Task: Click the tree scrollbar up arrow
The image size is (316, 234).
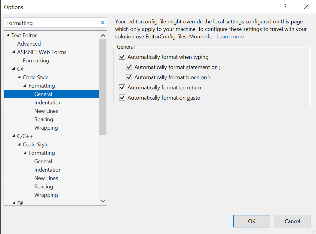Action: [103, 35]
